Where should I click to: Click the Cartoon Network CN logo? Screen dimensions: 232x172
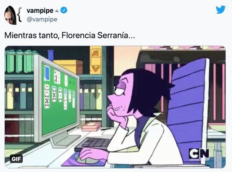[199, 154]
